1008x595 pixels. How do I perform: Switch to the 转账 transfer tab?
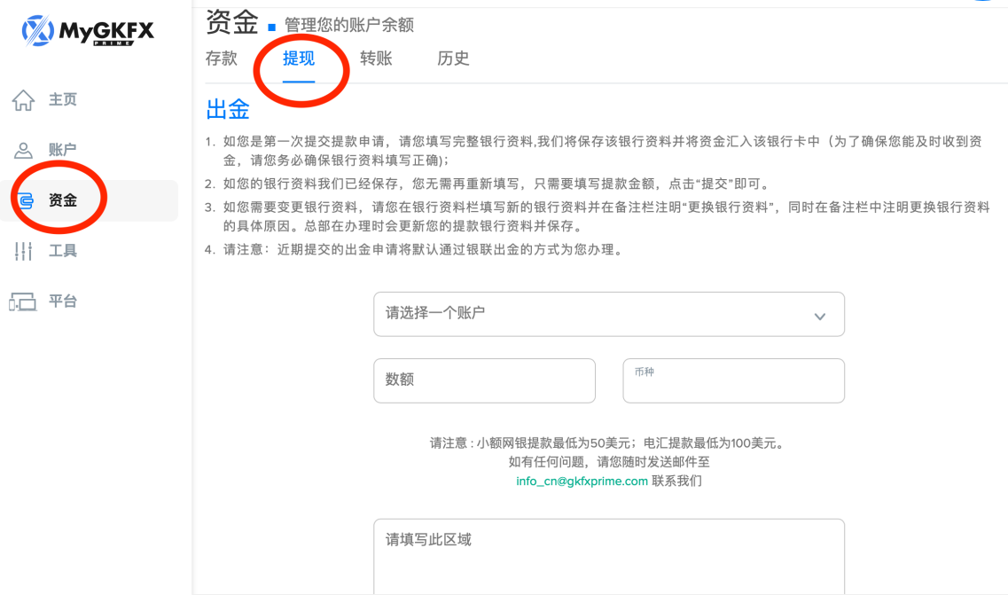click(376, 59)
